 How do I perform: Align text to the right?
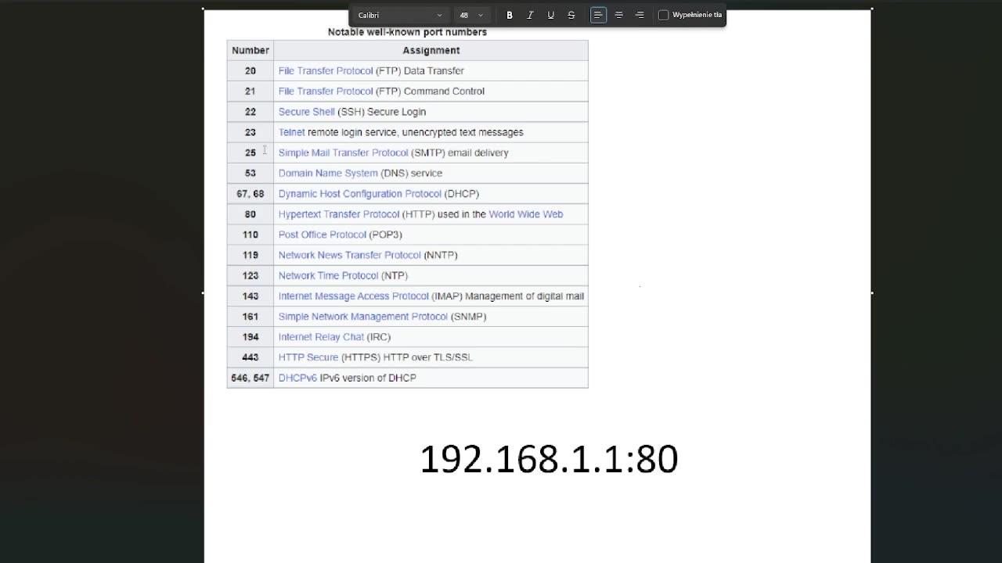pyautogui.click(x=640, y=15)
